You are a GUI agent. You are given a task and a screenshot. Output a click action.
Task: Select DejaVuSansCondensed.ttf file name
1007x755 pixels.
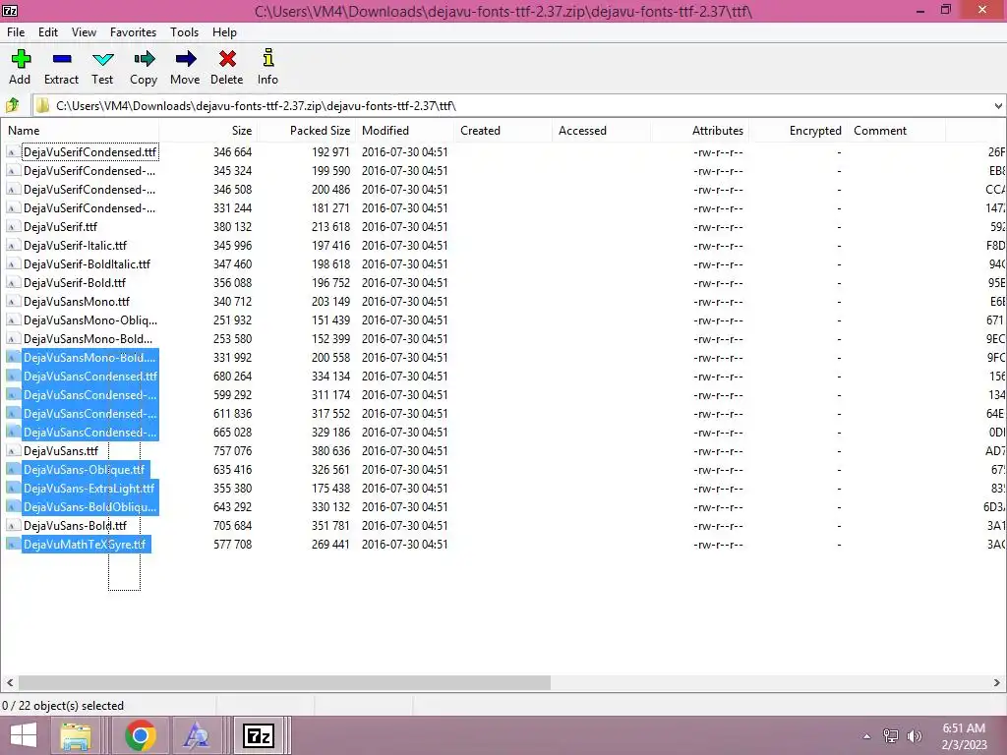(89, 376)
